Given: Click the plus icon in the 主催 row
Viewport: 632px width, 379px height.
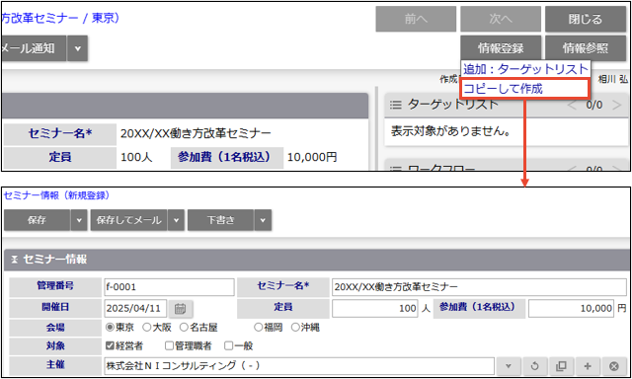Looking at the screenshot, I should pos(588,366).
